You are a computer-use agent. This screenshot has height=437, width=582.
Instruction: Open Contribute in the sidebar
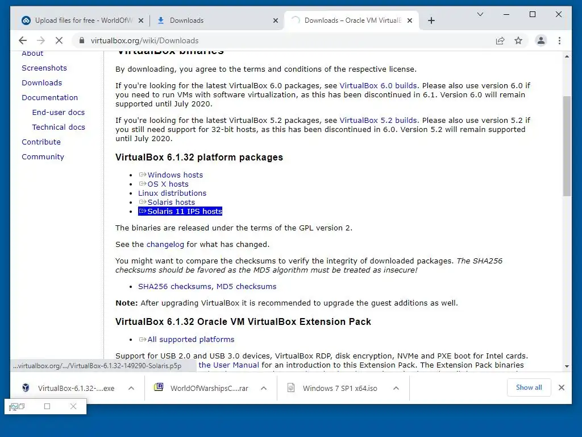pos(41,142)
